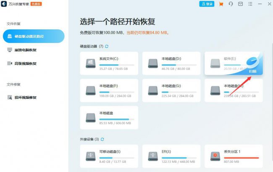Click the 本地磁盘(F:) drive icon
This screenshot has height=172, width=273.
[x=91, y=90]
